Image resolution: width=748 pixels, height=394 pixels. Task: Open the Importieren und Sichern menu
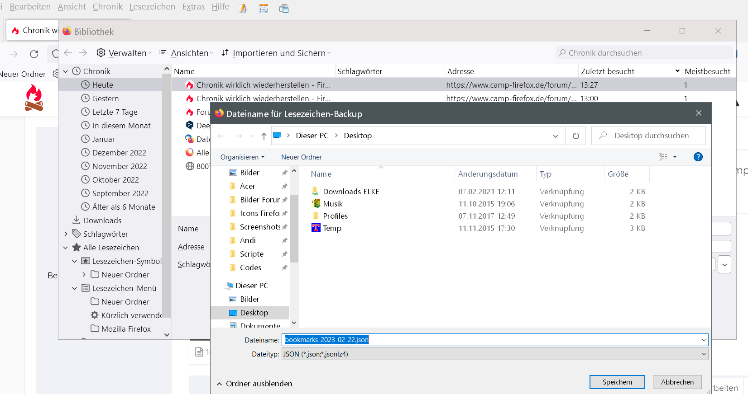click(x=276, y=53)
